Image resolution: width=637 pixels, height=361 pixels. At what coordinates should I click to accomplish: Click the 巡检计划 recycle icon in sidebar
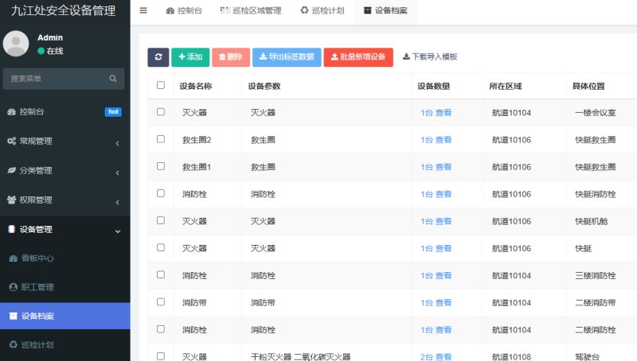coord(13,345)
